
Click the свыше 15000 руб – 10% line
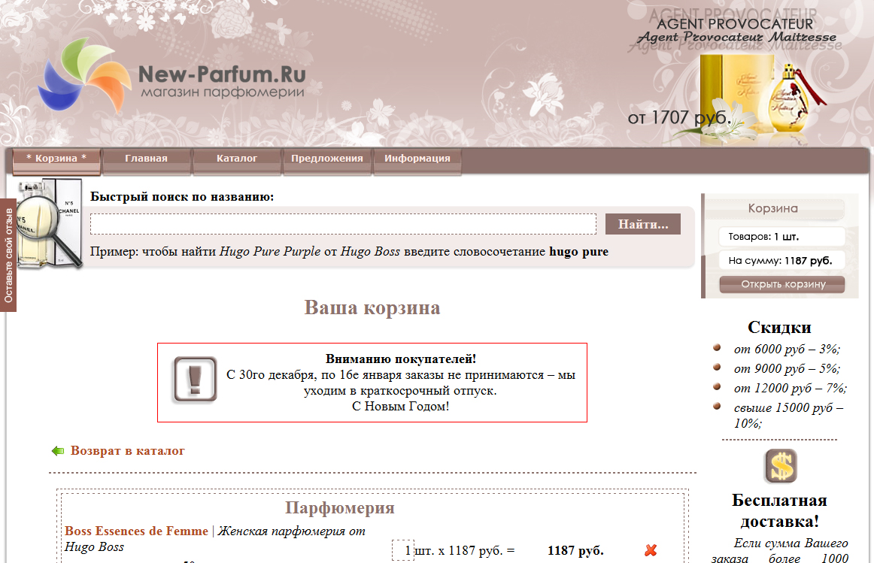coord(788,416)
